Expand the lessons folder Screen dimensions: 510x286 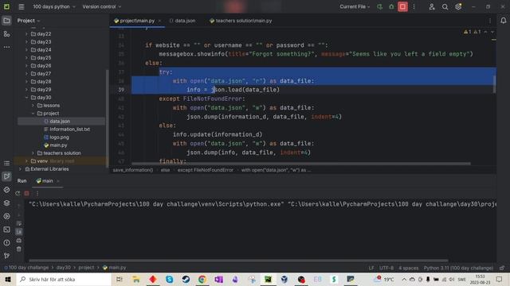pyautogui.click(x=33, y=106)
